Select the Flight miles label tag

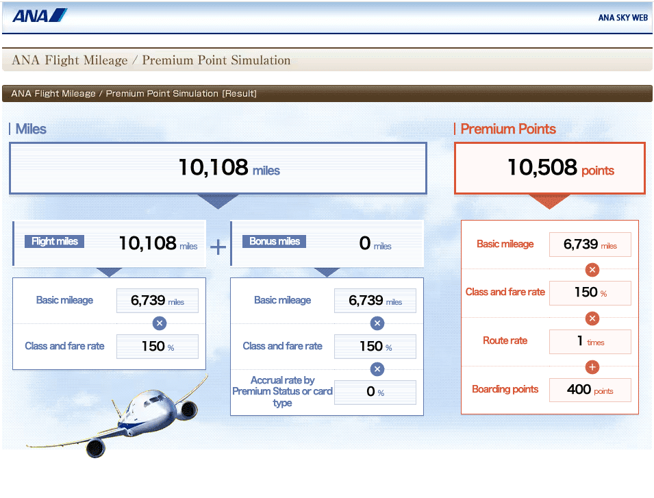[x=55, y=241]
